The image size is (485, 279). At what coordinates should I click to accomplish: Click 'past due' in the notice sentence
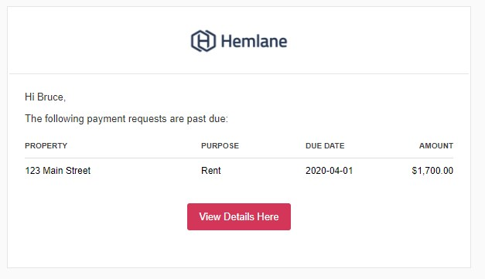click(207, 119)
